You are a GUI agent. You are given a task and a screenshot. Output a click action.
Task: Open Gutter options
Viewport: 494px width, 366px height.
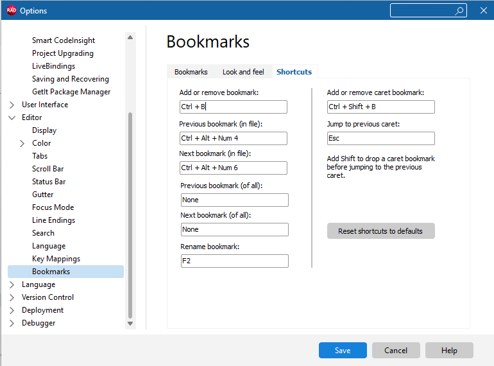click(43, 195)
